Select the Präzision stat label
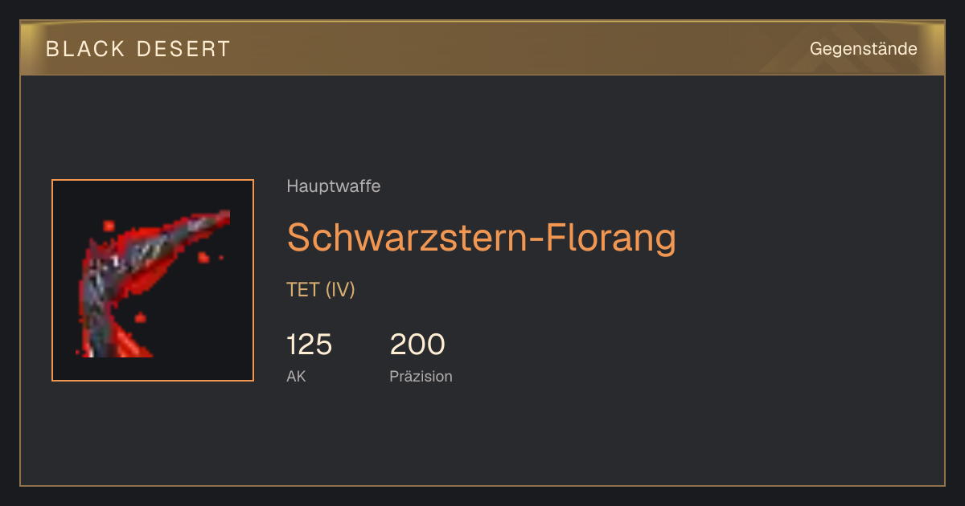Screen dimensions: 965x506 click(421, 376)
